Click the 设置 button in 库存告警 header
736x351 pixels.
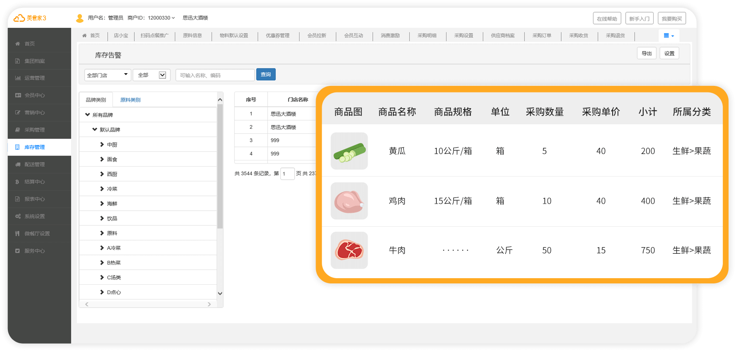tap(669, 53)
